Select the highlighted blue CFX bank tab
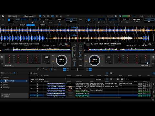This screenshot has width=155, height=116. point(31,25)
